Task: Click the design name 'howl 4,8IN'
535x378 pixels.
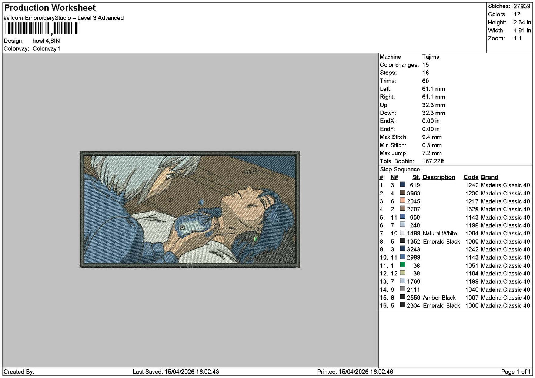Action: coord(46,41)
